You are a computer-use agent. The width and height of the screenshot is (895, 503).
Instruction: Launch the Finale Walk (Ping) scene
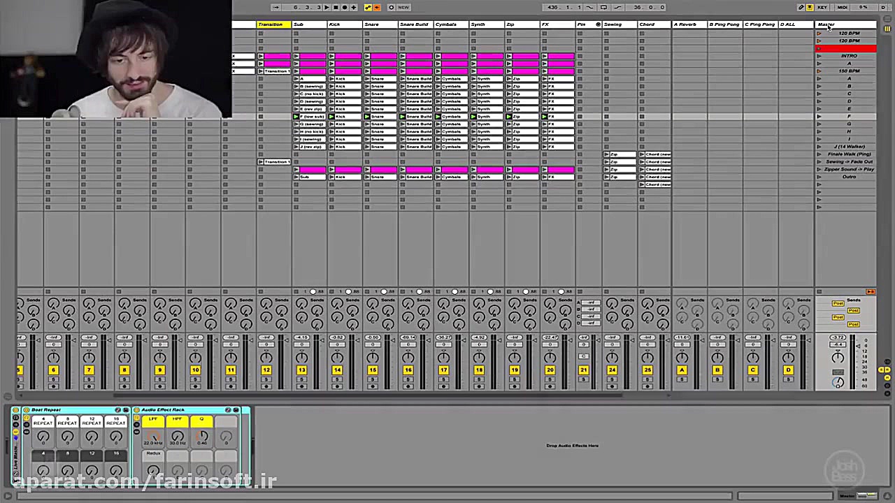point(819,154)
